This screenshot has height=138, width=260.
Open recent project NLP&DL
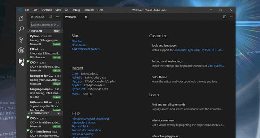(x=77, y=78)
